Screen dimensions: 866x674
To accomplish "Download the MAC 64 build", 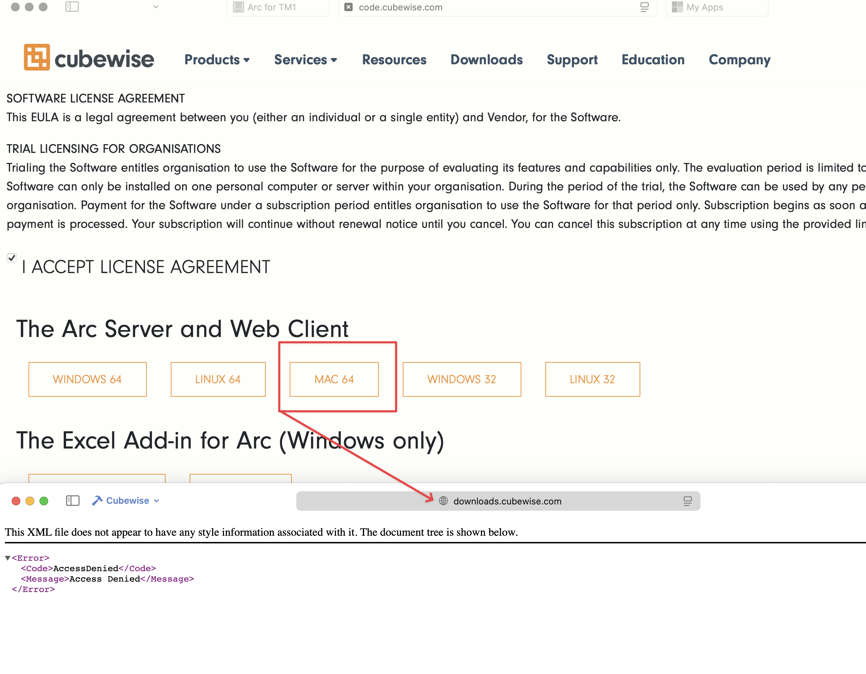I will tap(334, 379).
